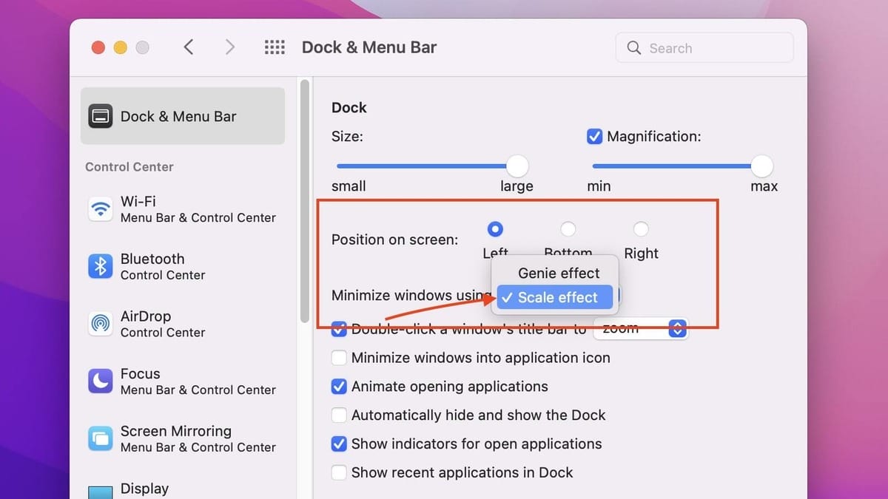This screenshot has width=888, height=499.
Task: Click the Focus moon icon
Action: tap(100, 381)
